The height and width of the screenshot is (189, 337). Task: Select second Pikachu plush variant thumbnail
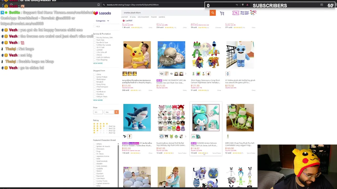tap(130, 74)
